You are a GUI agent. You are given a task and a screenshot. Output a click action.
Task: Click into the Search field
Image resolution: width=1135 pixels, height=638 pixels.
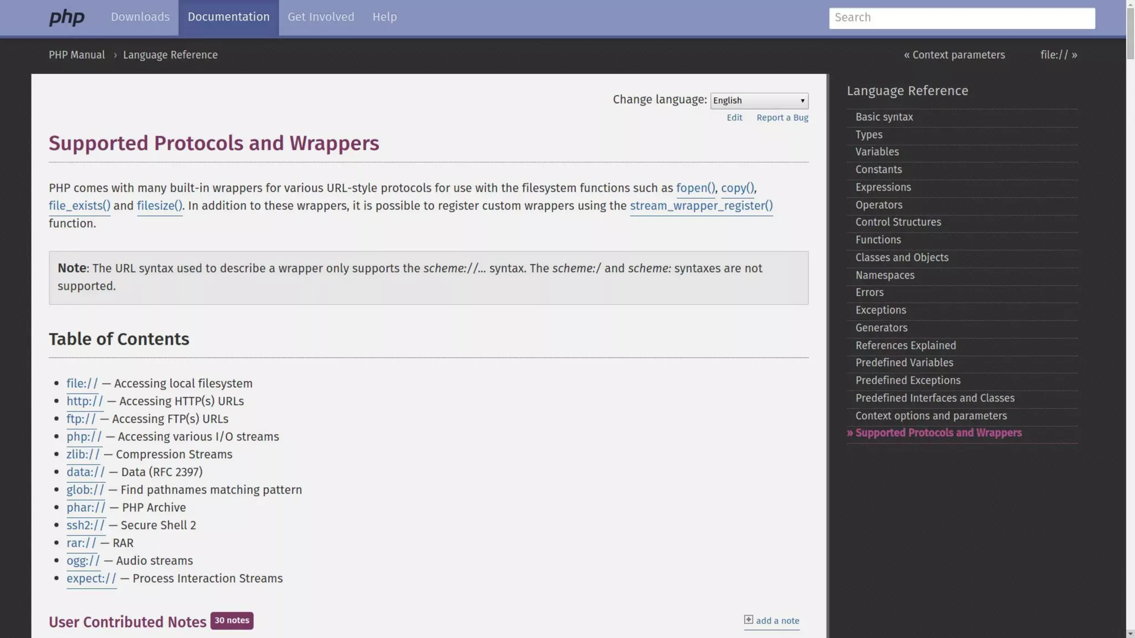pos(962,18)
